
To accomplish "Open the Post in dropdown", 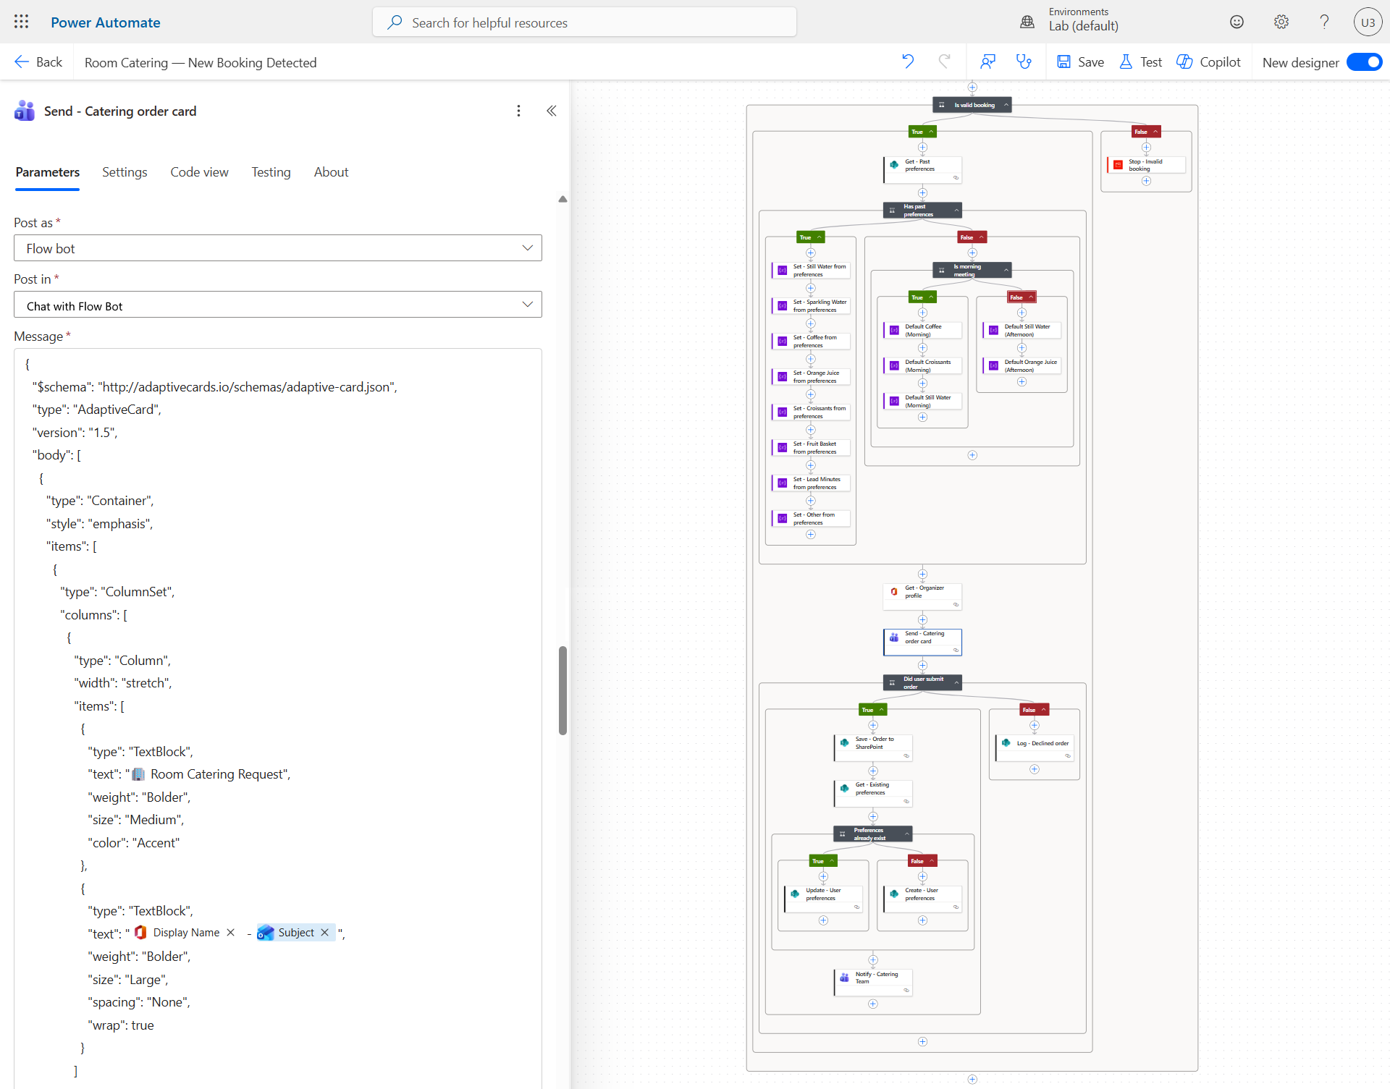I will 278,305.
